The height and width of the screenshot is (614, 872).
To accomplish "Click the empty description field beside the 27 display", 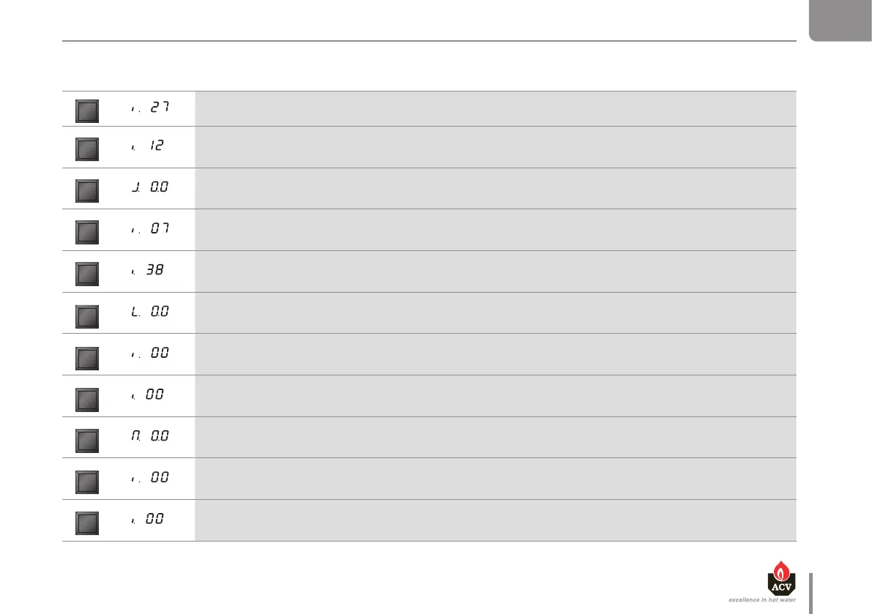I will pos(495,108).
